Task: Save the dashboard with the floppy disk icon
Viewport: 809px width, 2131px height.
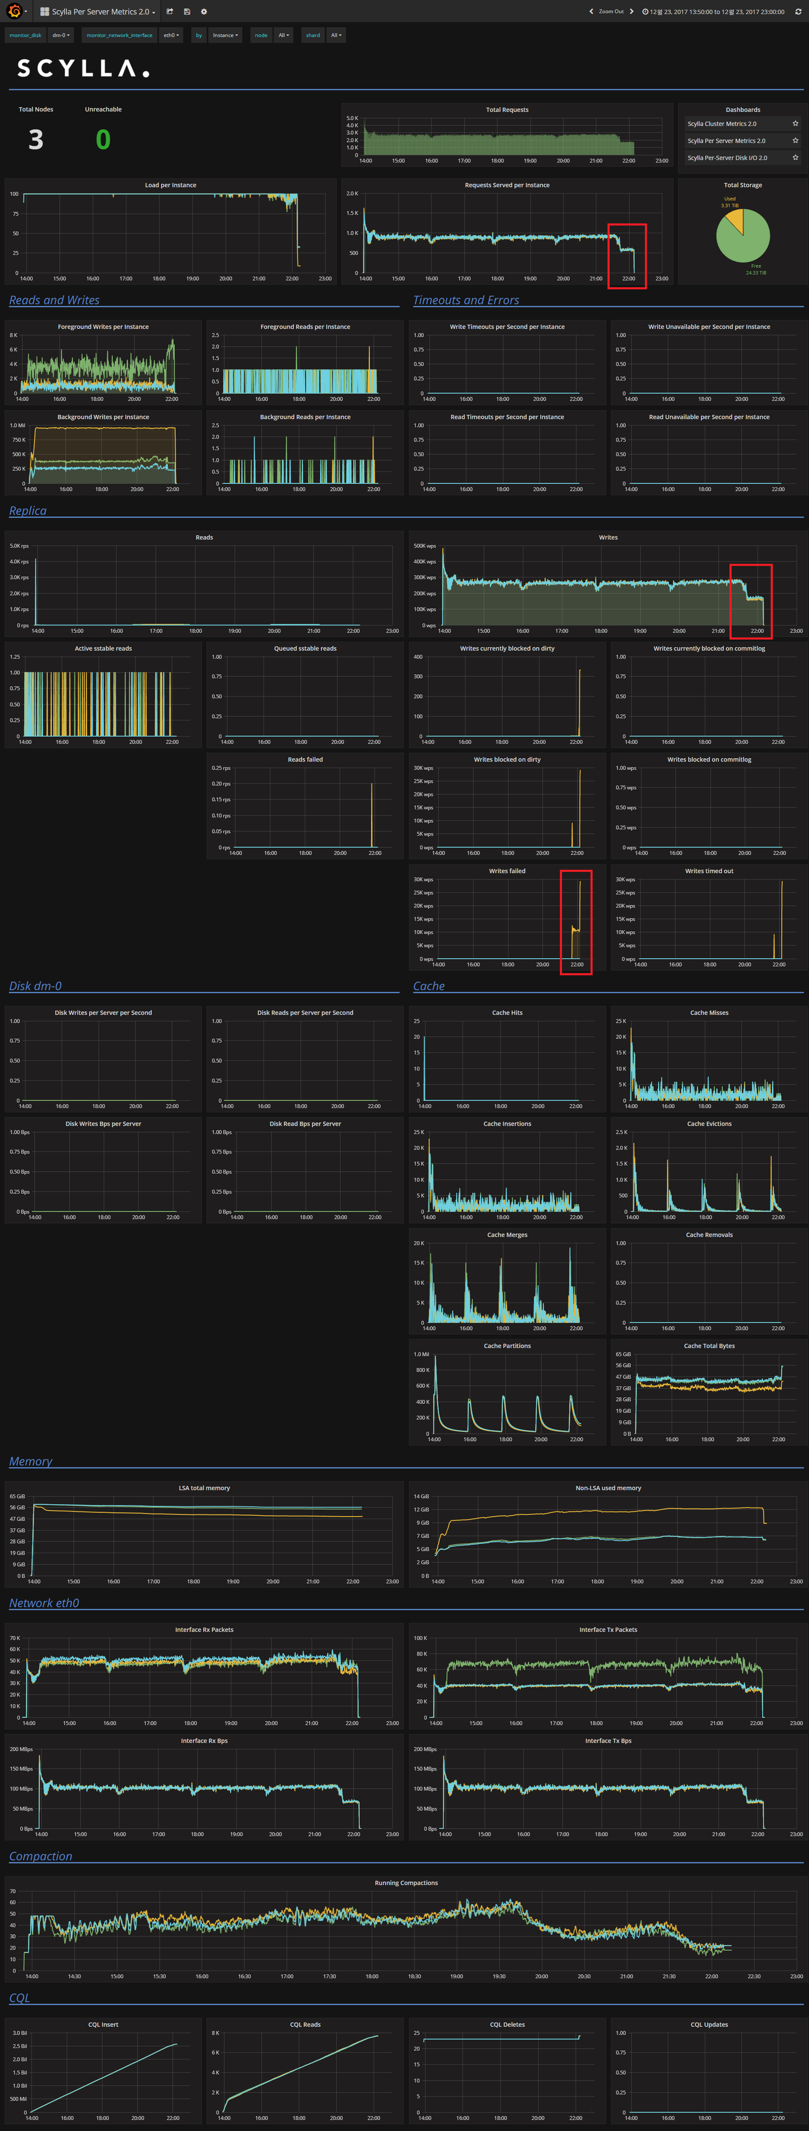Action: [187, 11]
